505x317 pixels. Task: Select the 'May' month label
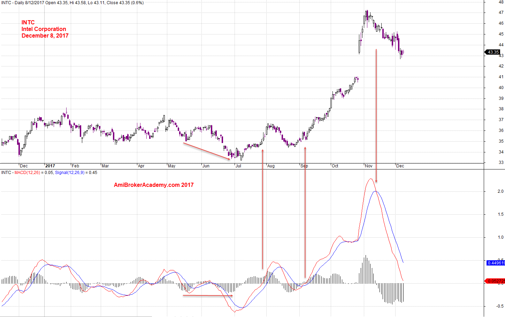tap(172, 166)
